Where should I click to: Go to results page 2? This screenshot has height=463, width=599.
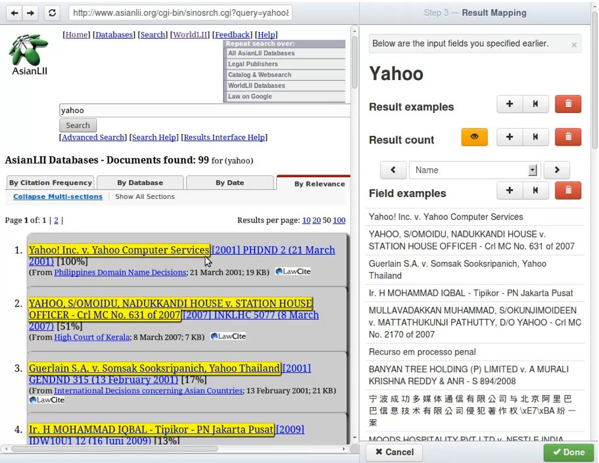56,220
